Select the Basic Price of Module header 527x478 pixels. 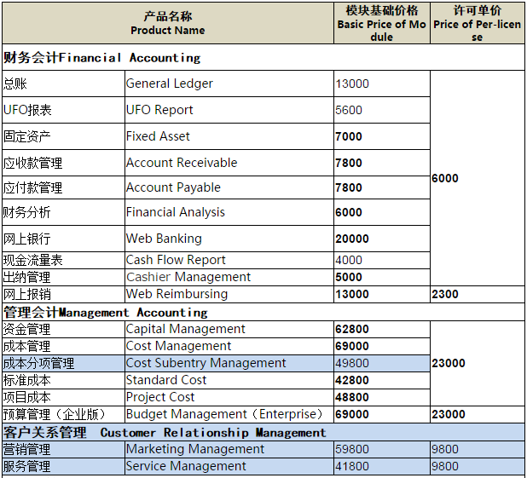coord(381,23)
